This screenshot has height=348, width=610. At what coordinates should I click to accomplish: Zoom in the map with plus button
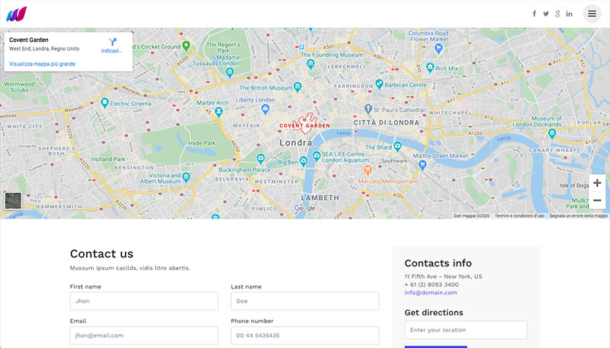pyautogui.click(x=597, y=183)
